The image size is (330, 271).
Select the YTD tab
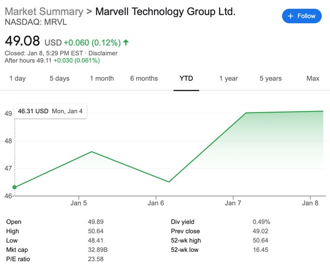tap(186, 78)
